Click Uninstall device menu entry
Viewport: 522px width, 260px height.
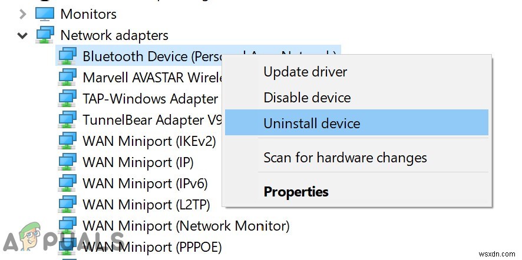point(312,124)
